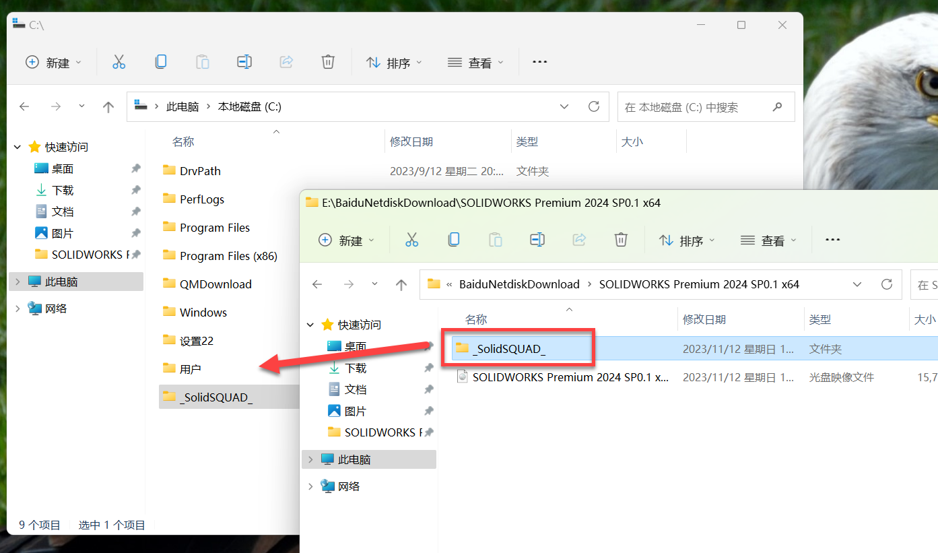
Task: Refresh the SOLIDWORKS Premium folder view
Action: click(x=887, y=284)
